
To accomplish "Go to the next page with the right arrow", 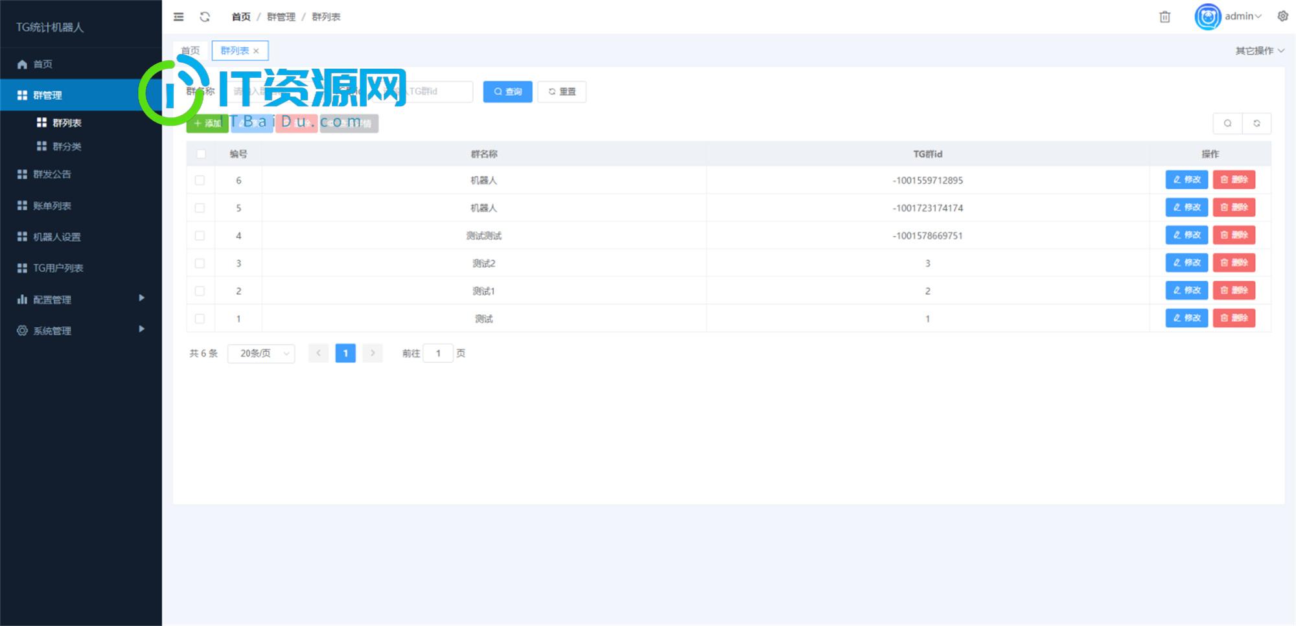I will point(373,353).
